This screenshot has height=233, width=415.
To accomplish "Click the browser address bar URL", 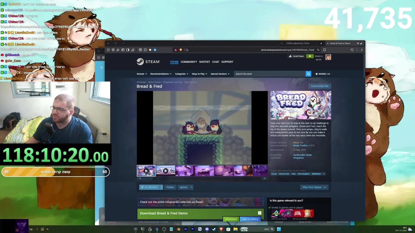I will click(x=287, y=50).
